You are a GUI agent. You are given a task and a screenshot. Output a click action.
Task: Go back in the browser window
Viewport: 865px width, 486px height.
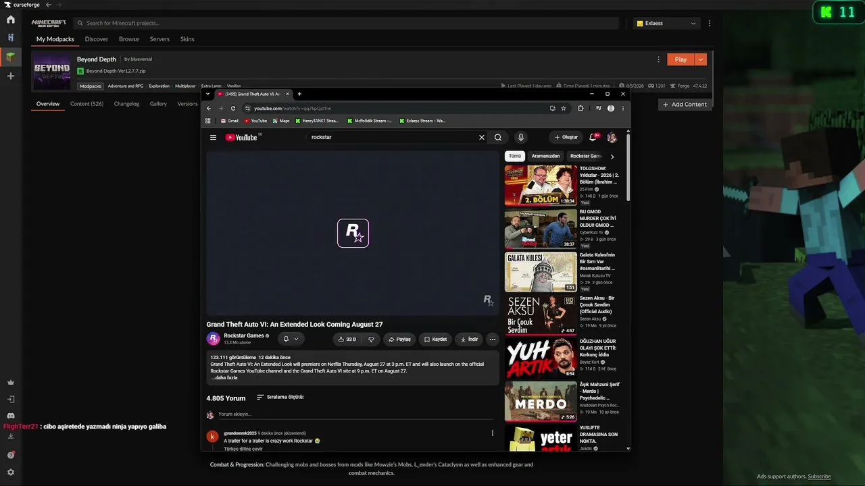pyautogui.click(x=209, y=108)
